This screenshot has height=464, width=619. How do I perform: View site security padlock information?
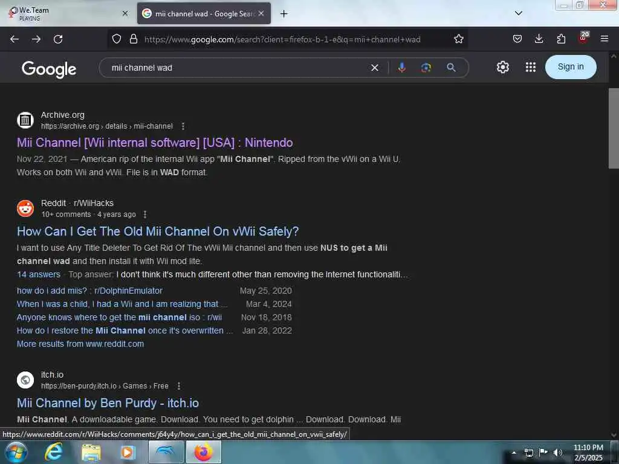[134, 39]
